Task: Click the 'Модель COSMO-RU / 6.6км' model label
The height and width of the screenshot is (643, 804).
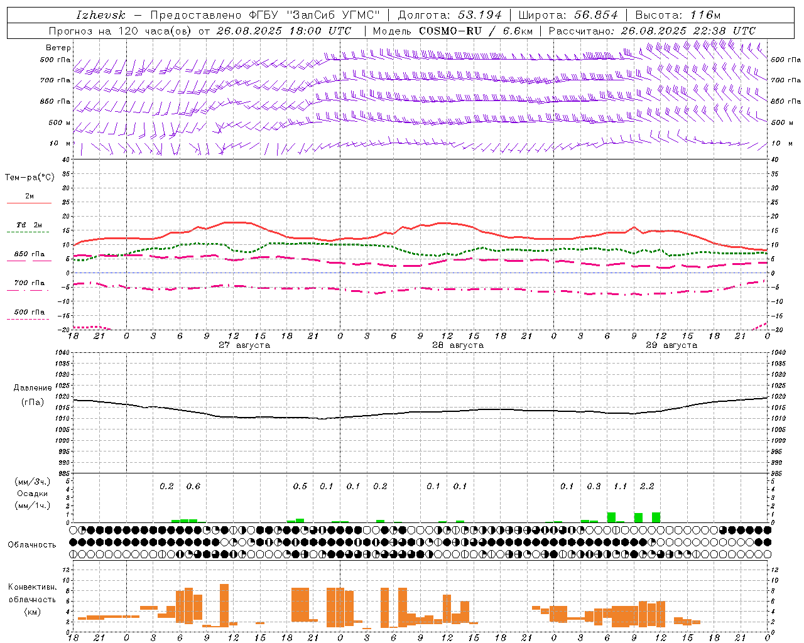Action: (x=452, y=31)
